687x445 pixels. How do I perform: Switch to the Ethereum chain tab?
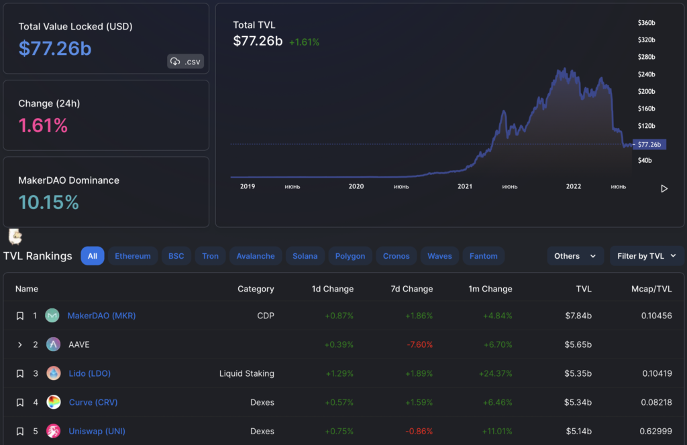(x=133, y=256)
